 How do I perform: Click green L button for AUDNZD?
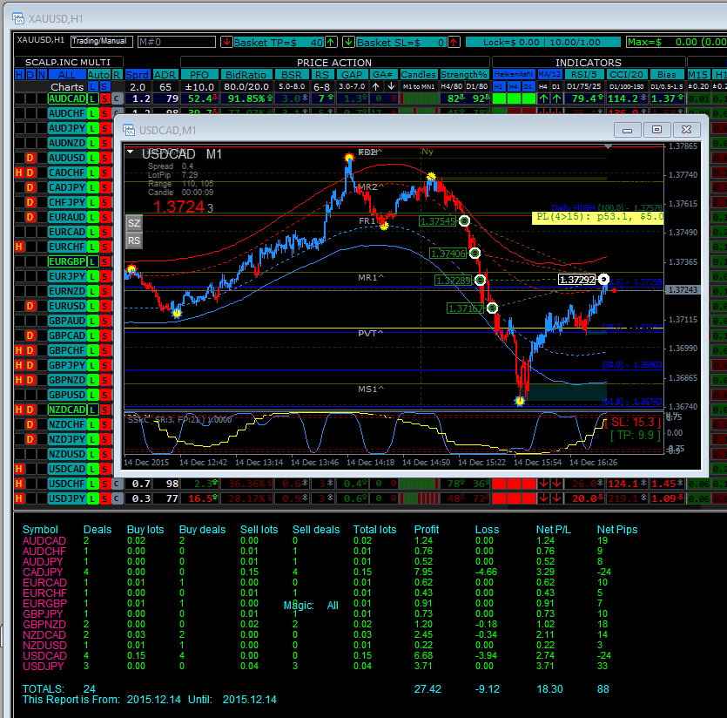tap(92, 144)
